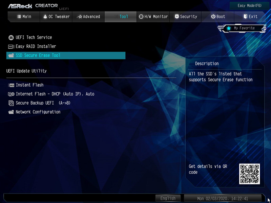Click the Description panel heading
Image resolution: width=271 pixels, height=203 pixels.
pyautogui.click(x=207, y=64)
